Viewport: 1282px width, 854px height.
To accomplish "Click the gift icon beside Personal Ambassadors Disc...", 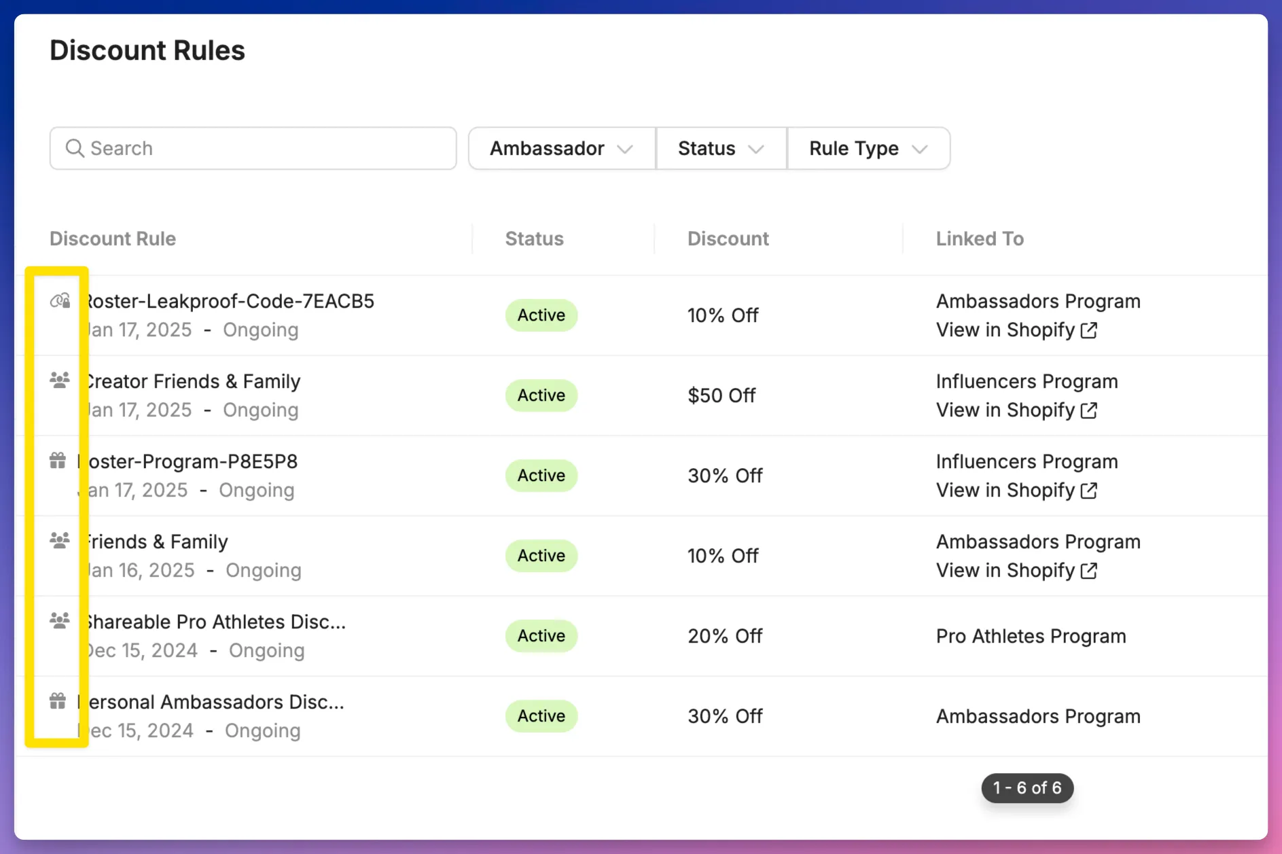I will click(x=58, y=700).
